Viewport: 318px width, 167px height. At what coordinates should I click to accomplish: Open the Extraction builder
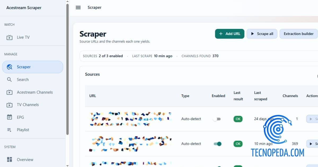click(x=299, y=34)
